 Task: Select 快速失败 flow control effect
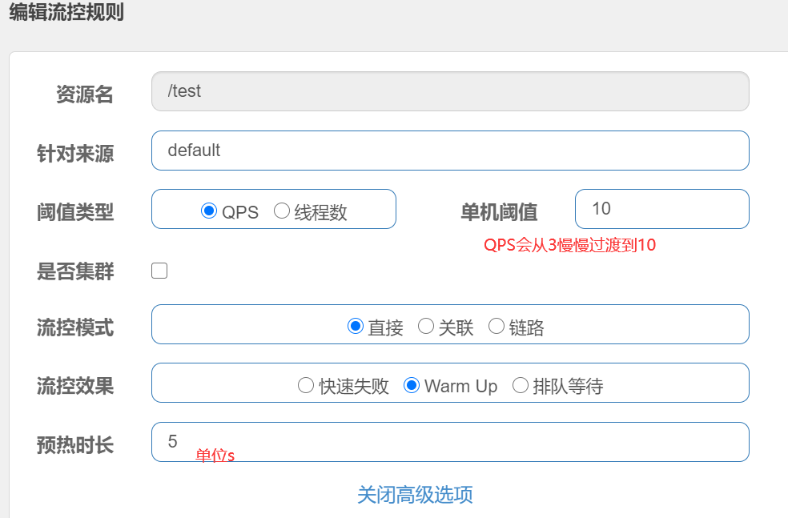[306, 385]
